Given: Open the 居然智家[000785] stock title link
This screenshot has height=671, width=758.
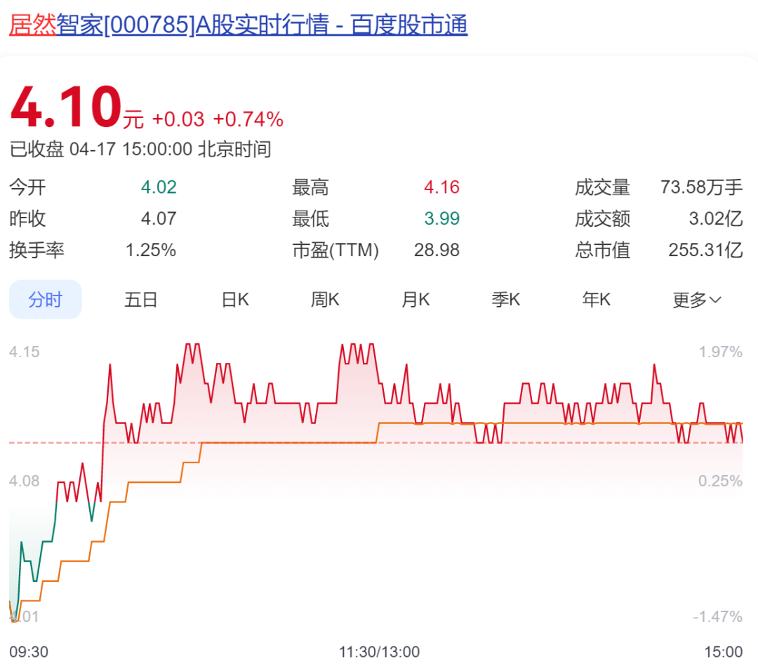Looking at the screenshot, I should click(239, 25).
